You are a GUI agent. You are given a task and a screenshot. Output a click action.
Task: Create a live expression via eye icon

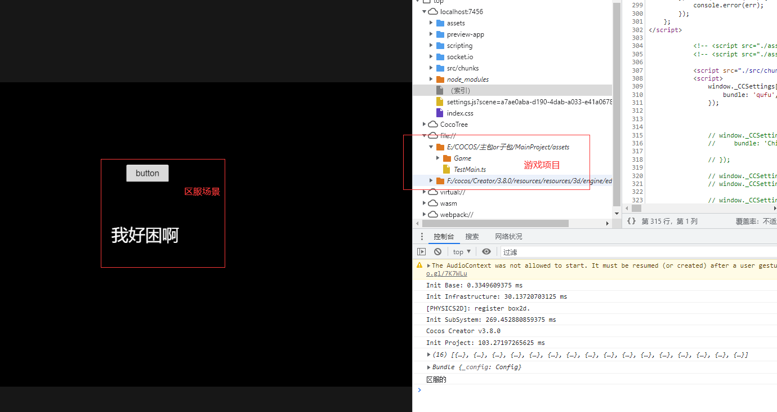click(x=486, y=252)
